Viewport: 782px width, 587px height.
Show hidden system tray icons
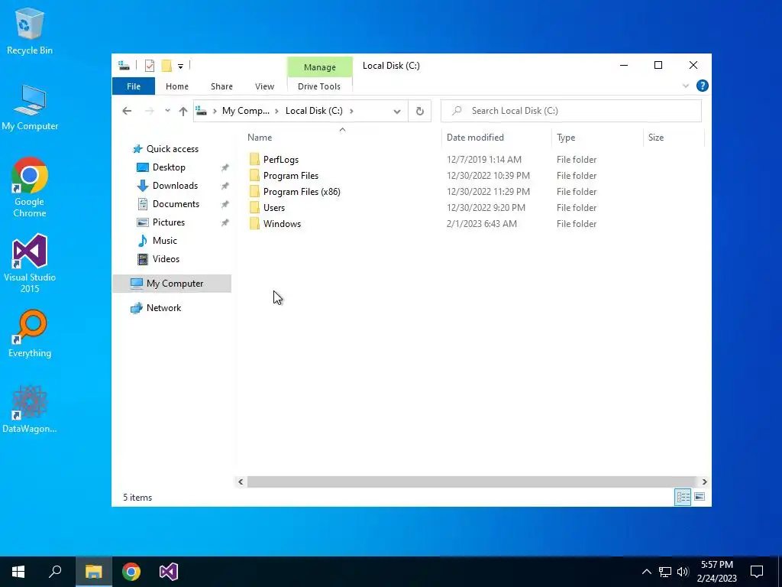[x=646, y=572]
